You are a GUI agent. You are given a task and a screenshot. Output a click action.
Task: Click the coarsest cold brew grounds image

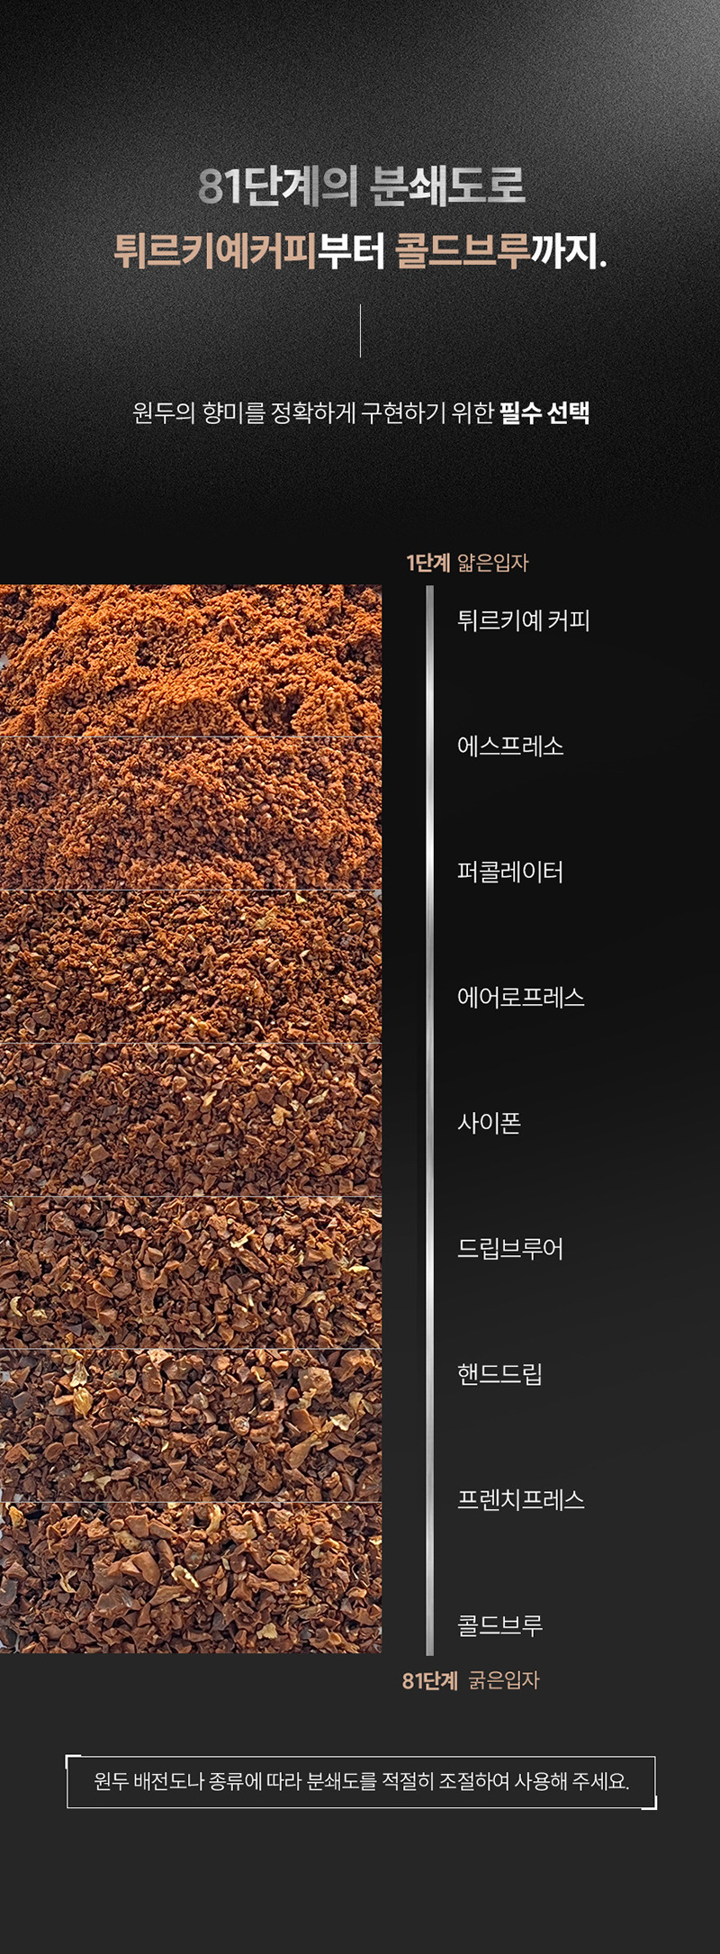(x=191, y=1578)
